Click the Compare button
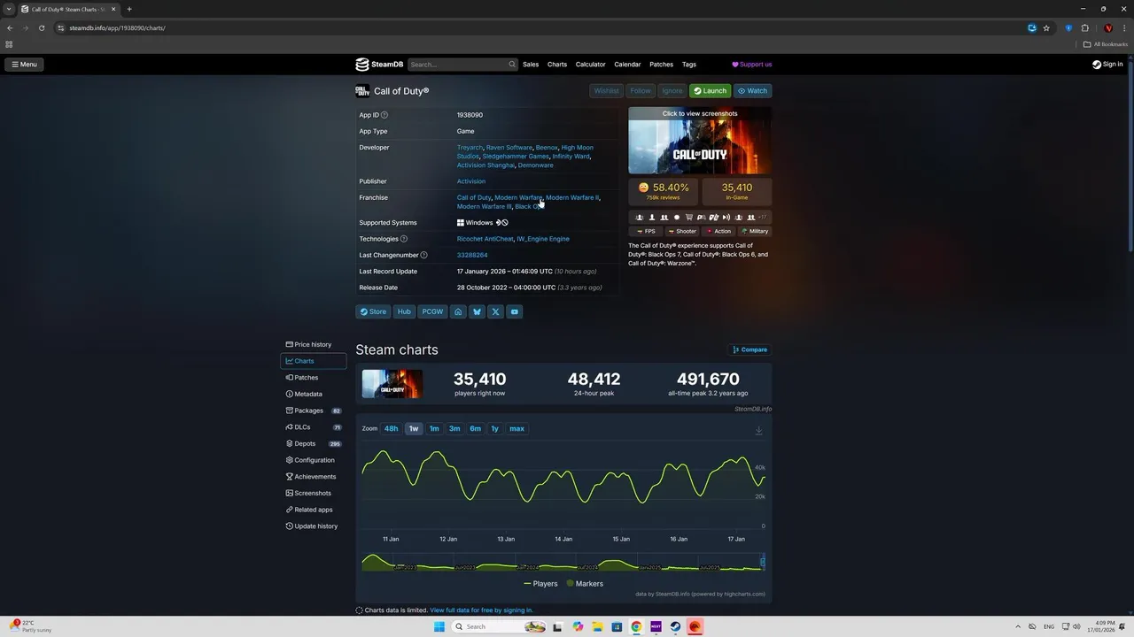The image size is (1134, 637). [750, 349]
